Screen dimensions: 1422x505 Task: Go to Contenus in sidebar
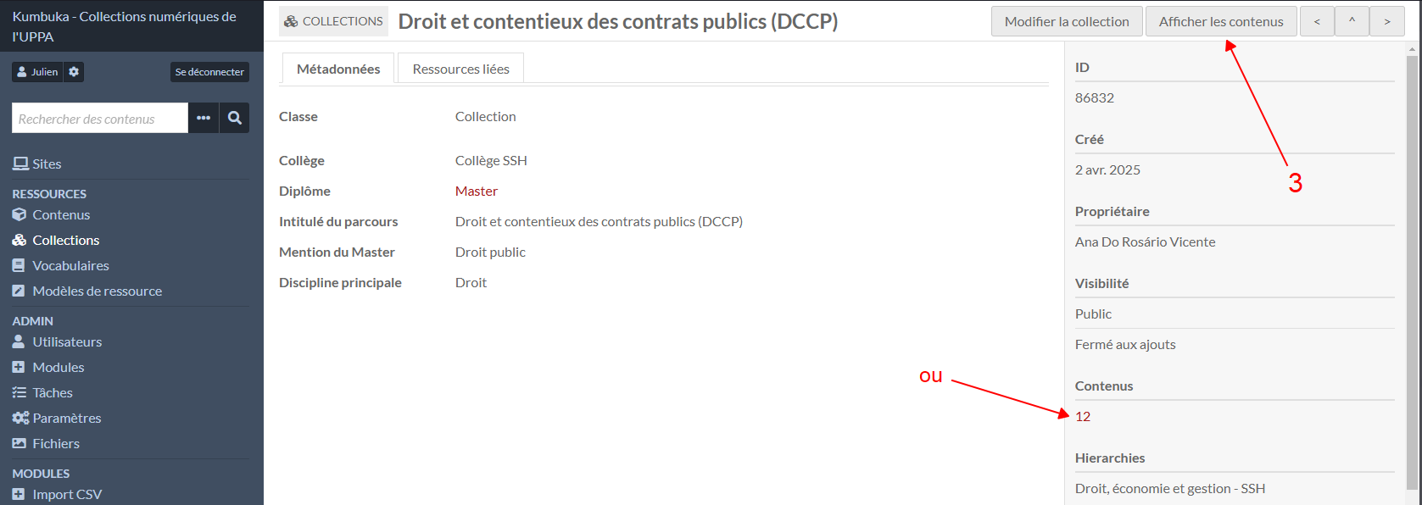(x=61, y=215)
